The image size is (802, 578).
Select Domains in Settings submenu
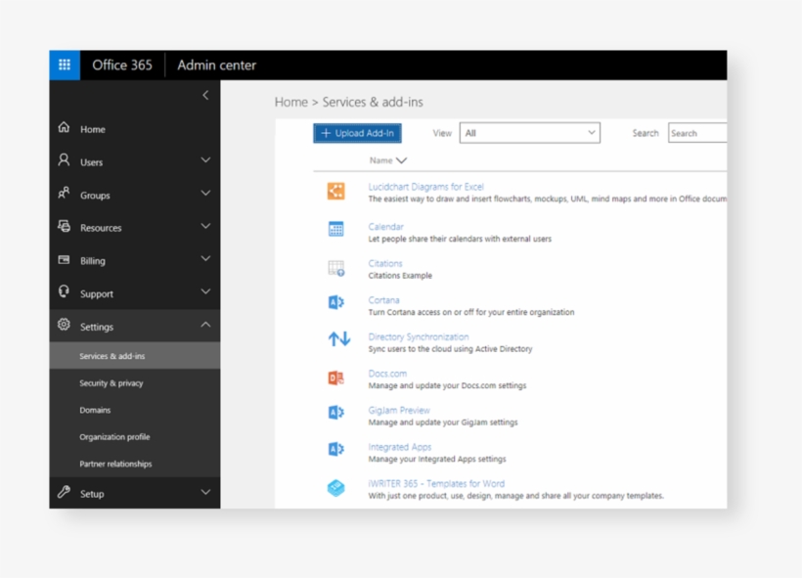coord(135,410)
